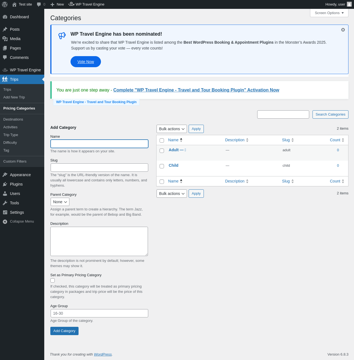Click the Pages icon in sidebar

click(5, 48)
